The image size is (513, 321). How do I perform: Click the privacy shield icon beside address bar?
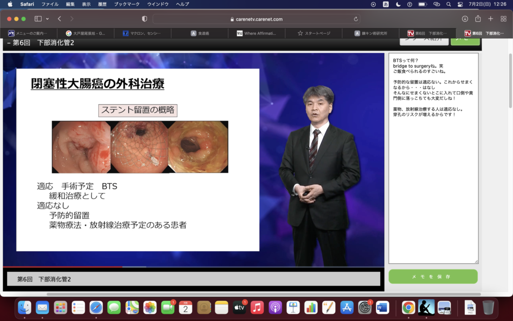coord(145,19)
